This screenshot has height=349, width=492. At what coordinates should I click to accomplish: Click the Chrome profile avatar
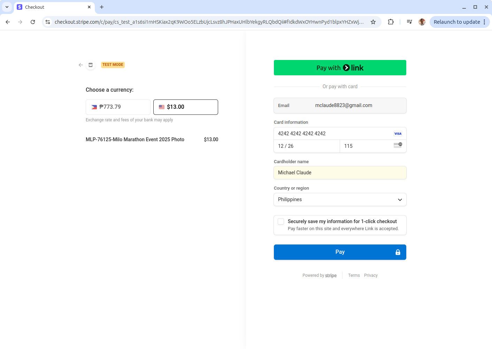[x=422, y=22]
